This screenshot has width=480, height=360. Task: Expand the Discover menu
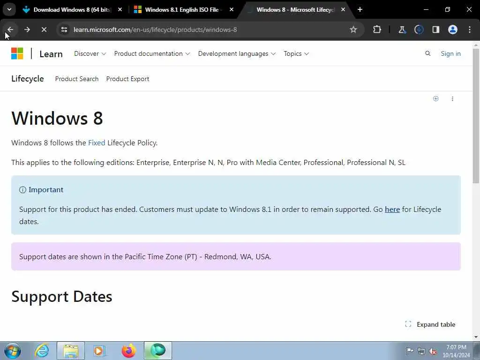pyautogui.click(x=90, y=53)
